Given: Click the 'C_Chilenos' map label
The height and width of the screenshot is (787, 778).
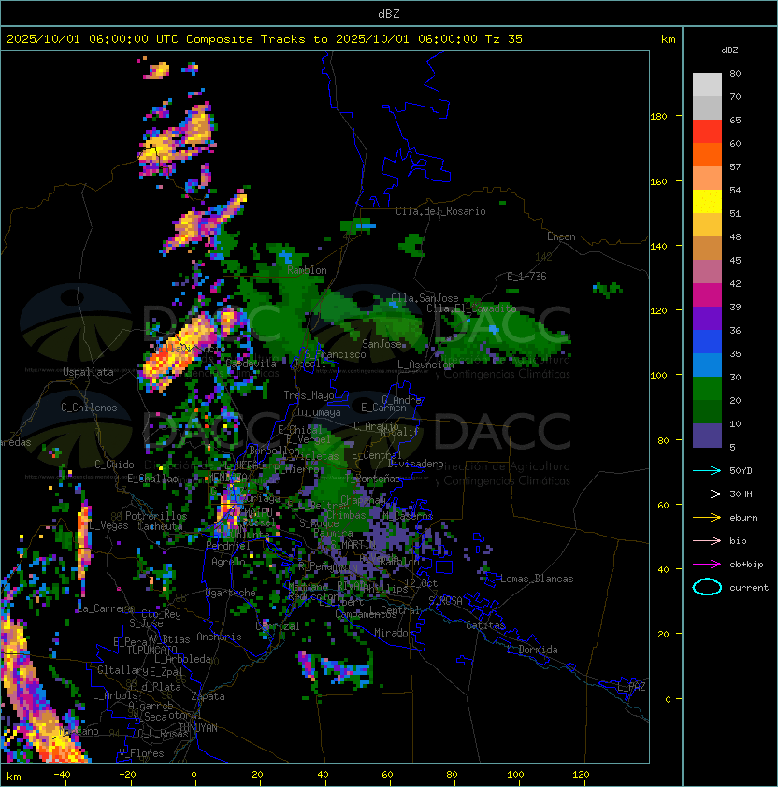Looking at the screenshot, I should (89, 408).
